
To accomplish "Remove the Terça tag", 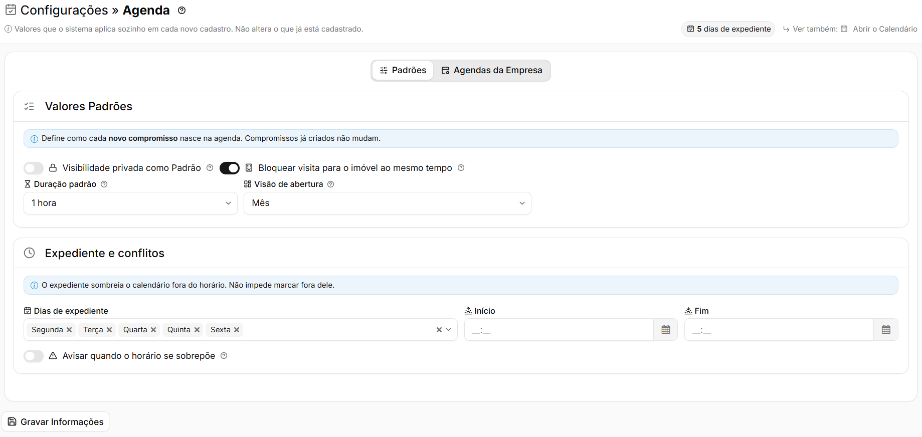I will click(x=109, y=330).
